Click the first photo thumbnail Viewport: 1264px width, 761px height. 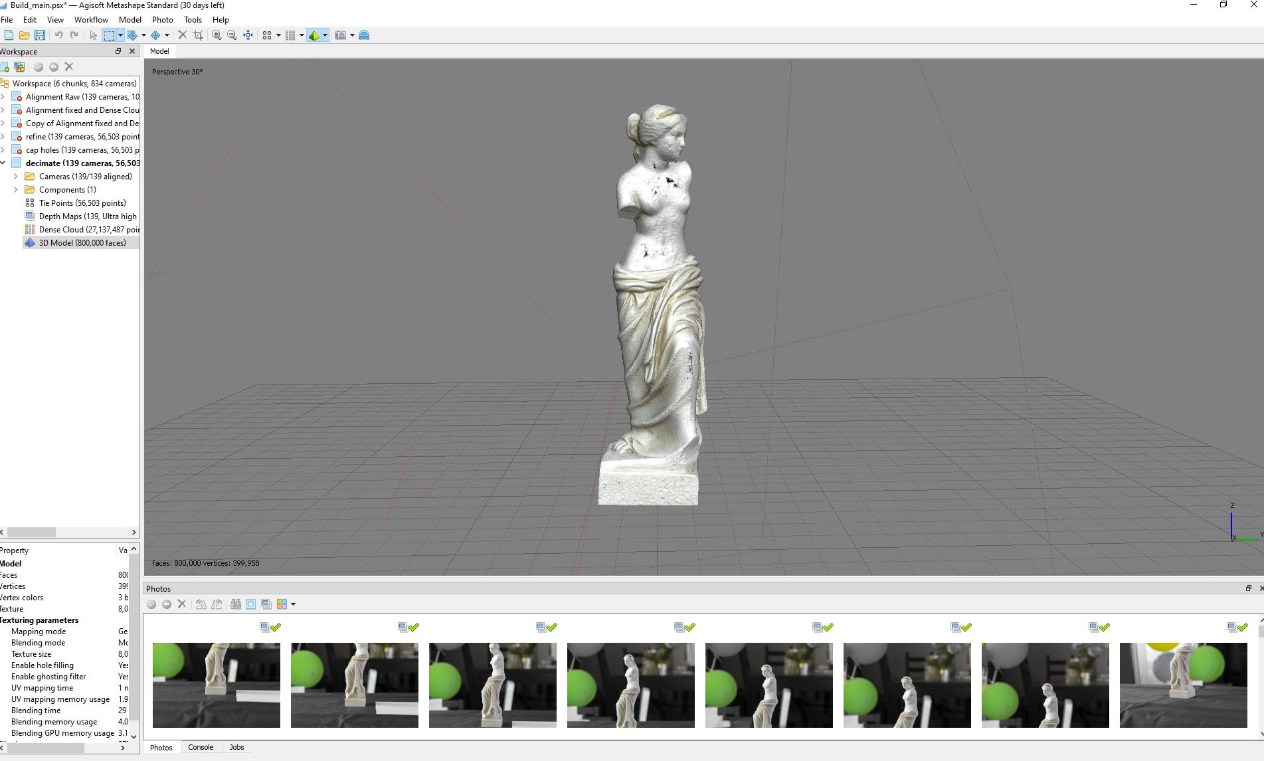(217, 685)
